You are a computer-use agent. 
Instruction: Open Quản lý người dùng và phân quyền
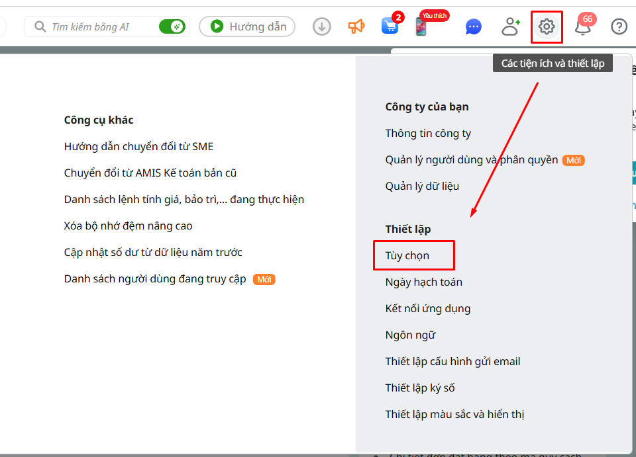pos(471,160)
